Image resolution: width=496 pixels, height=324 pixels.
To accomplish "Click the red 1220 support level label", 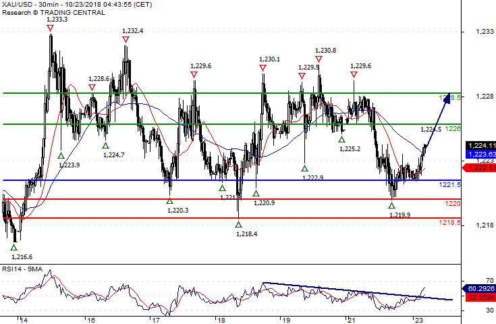I will tap(453, 203).
